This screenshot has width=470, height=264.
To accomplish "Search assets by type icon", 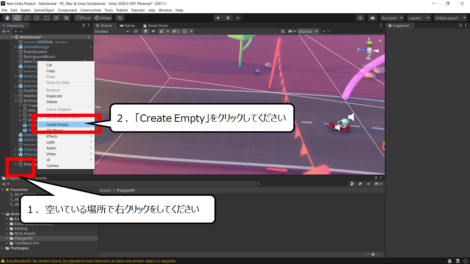I will tap(353, 184).
